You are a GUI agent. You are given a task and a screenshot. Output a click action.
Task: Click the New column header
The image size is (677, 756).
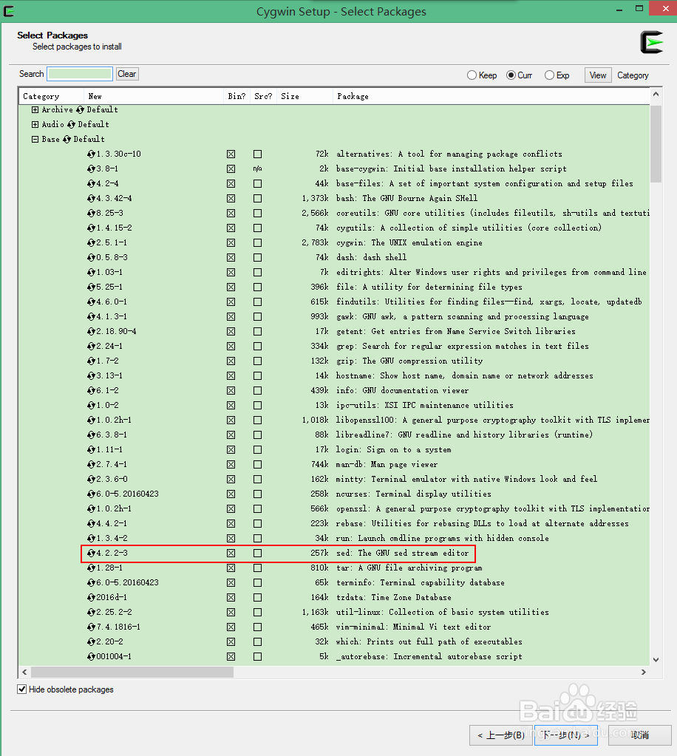click(154, 96)
